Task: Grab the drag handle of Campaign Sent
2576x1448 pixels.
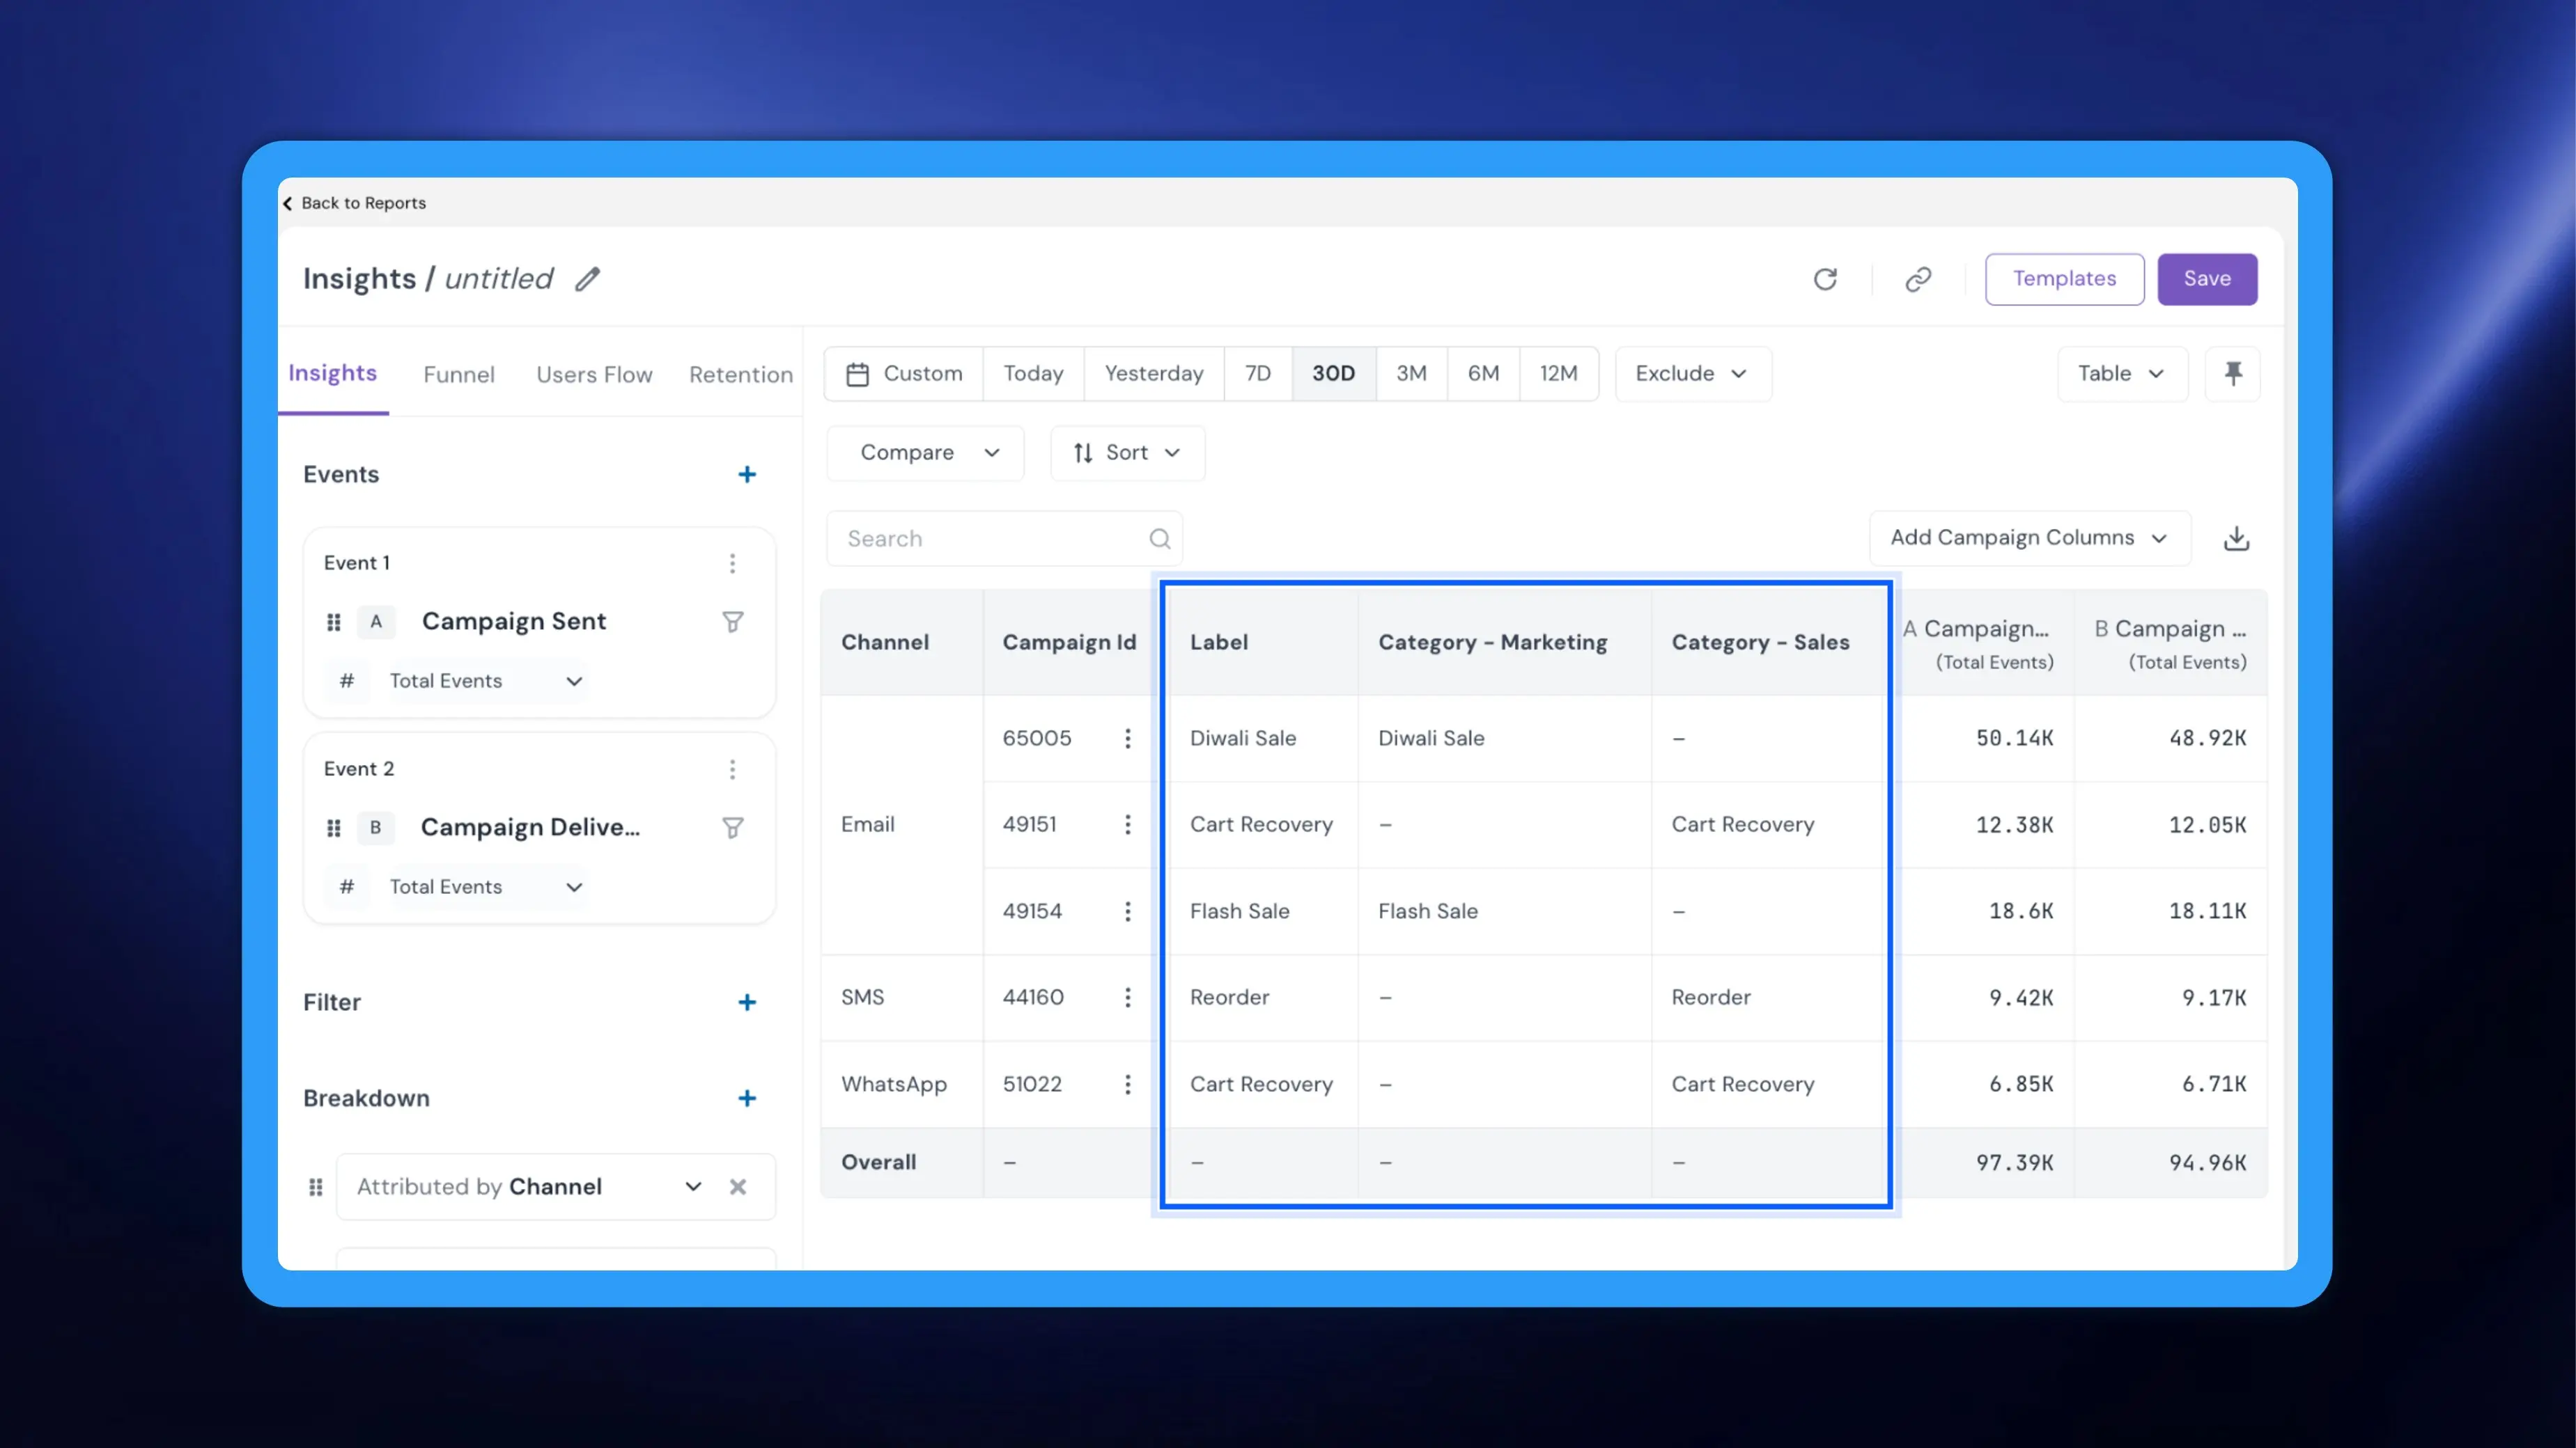Action: click(334, 622)
